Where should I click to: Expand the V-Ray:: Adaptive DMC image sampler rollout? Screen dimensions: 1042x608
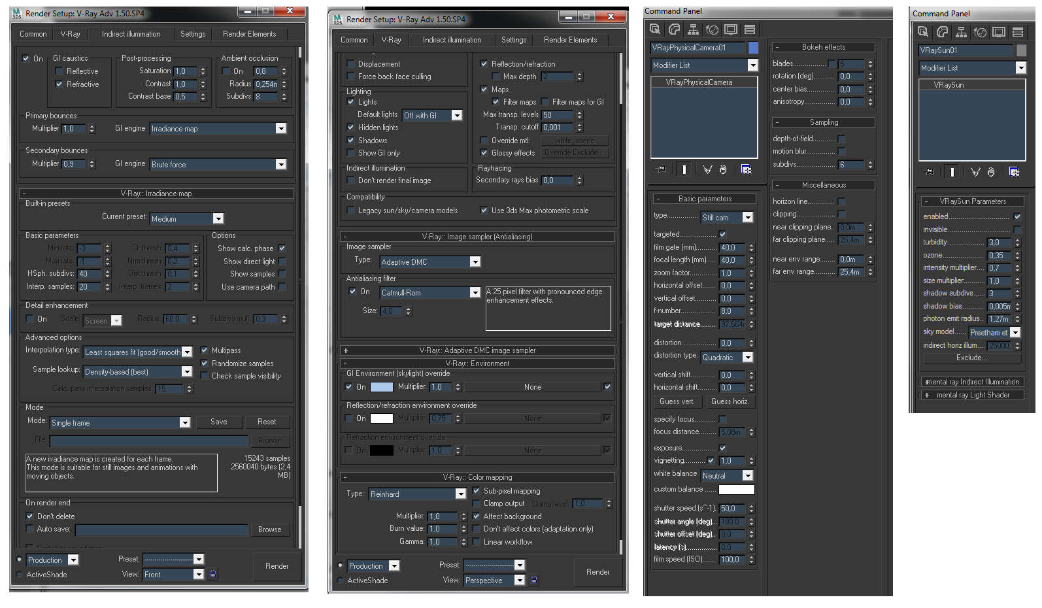[x=477, y=350]
